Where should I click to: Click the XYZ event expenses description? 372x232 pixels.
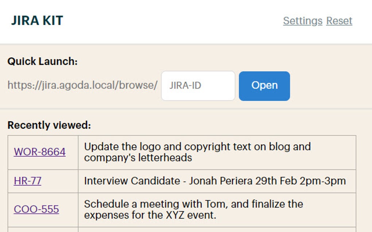click(x=193, y=209)
